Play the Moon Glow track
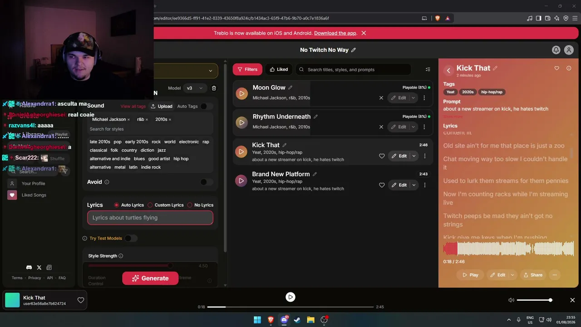Screen dimensions: 581x327 [x=241, y=94]
